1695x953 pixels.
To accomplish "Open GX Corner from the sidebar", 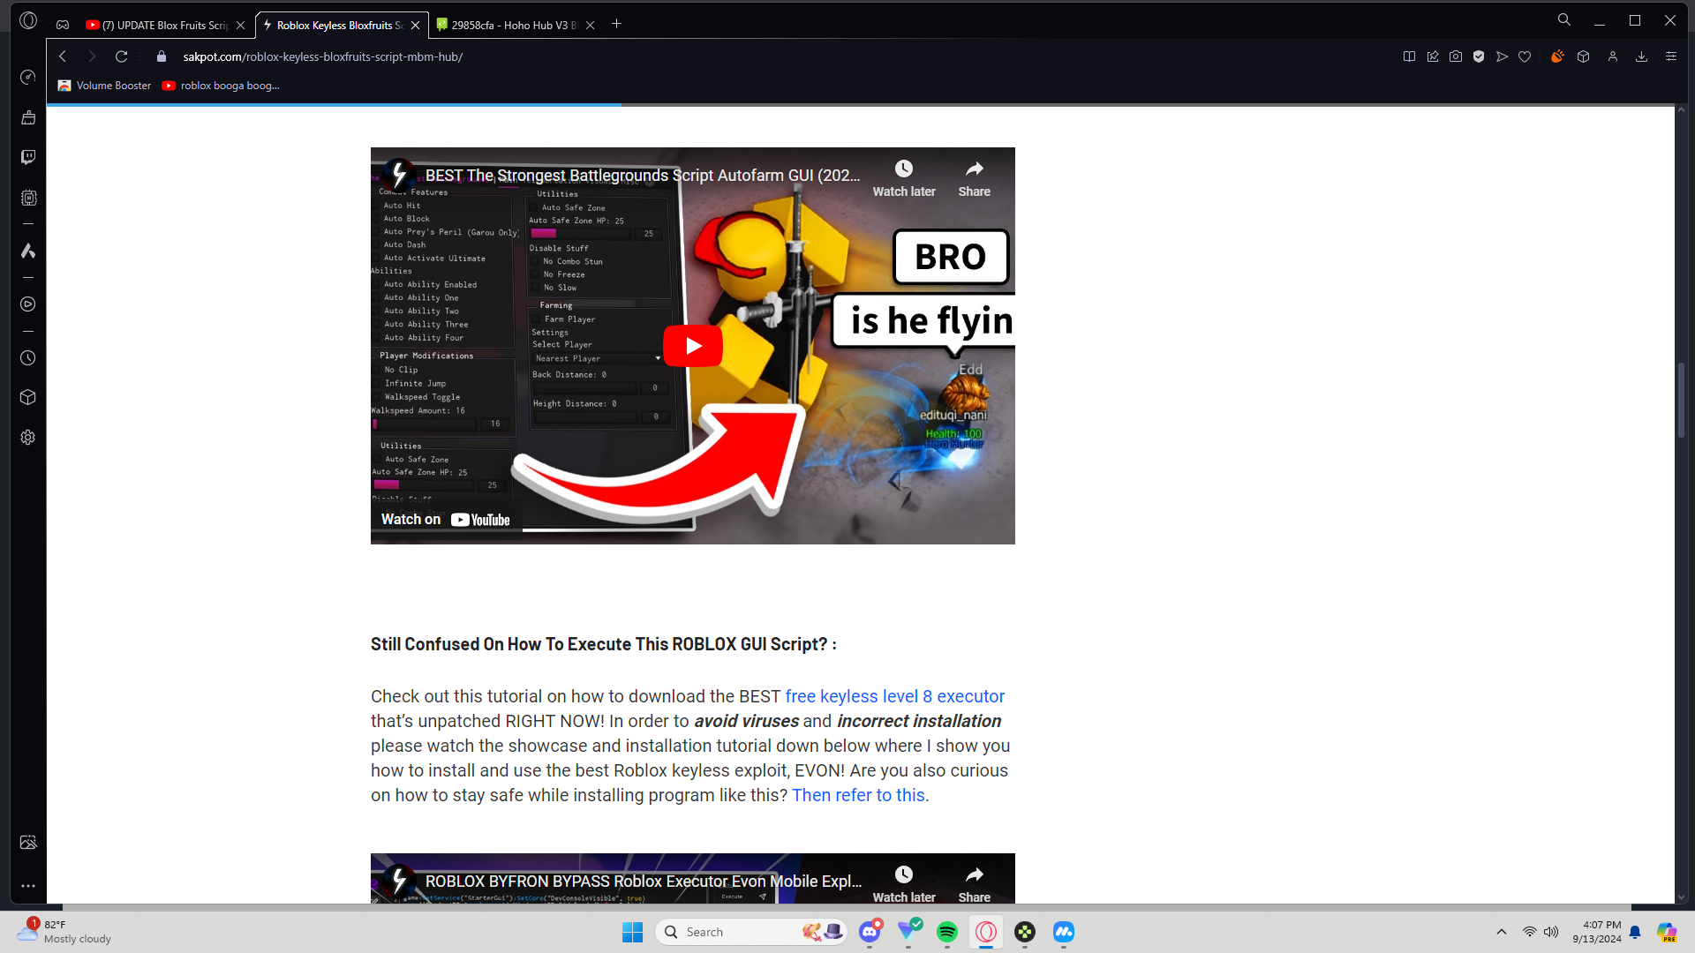I will click(28, 78).
